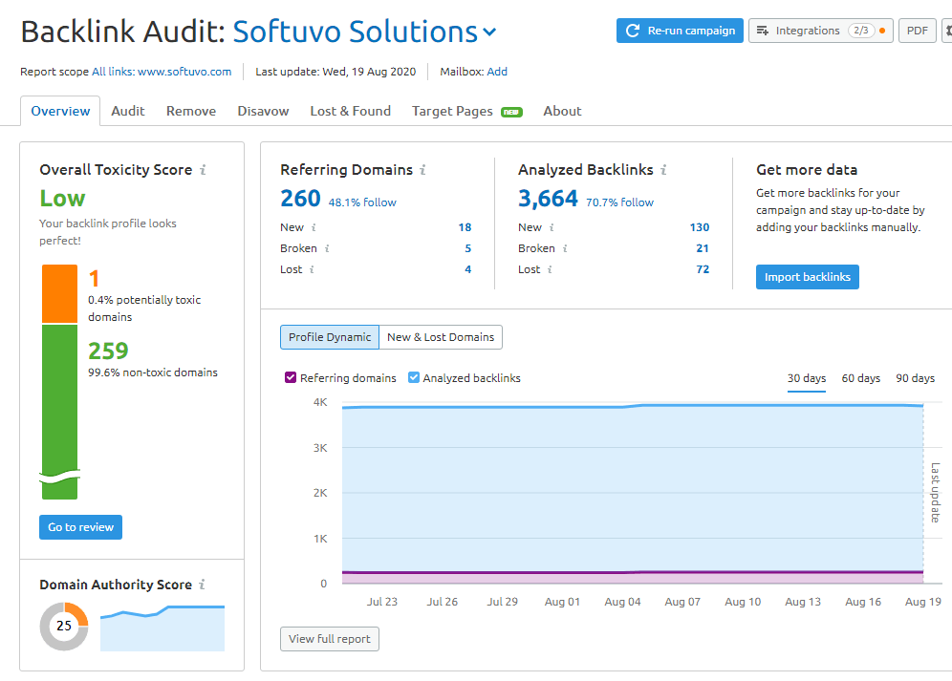This screenshot has width=952, height=681.
Task: Open the Remove tab
Action: (191, 111)
